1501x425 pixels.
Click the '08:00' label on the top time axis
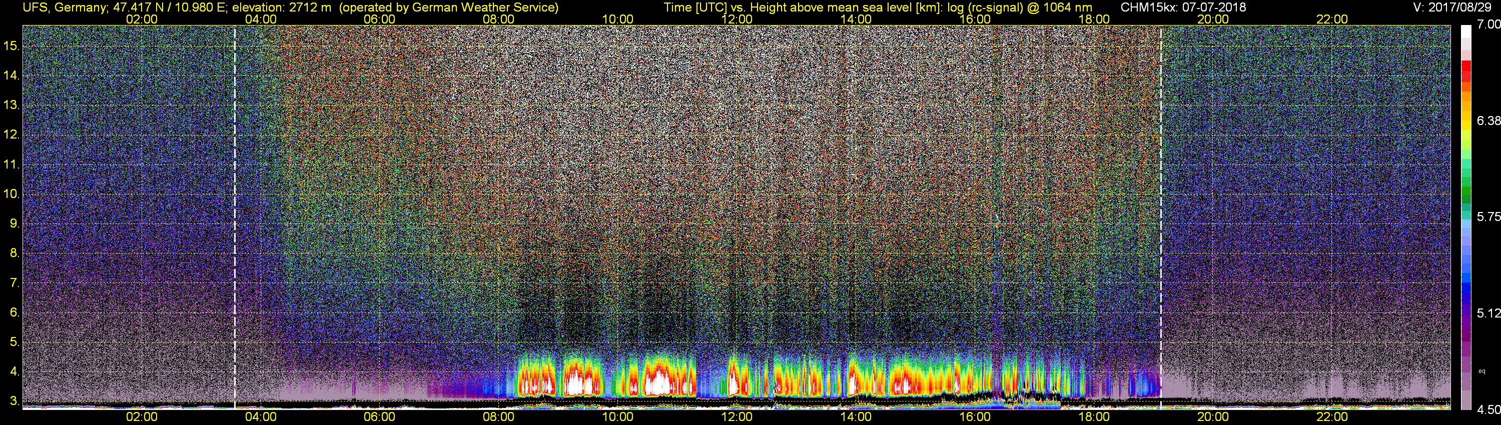click(x=499, y=19)
